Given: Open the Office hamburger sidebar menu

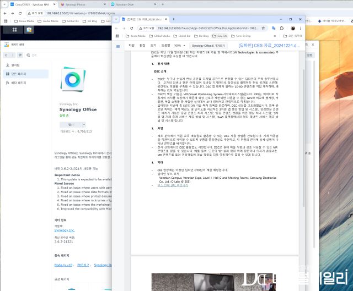Looking at the screenshot, I should (117, 46).
